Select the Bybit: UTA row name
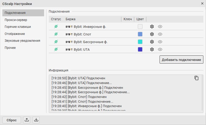Viewport: 206px width, 125px height. (x=82, y=50)
